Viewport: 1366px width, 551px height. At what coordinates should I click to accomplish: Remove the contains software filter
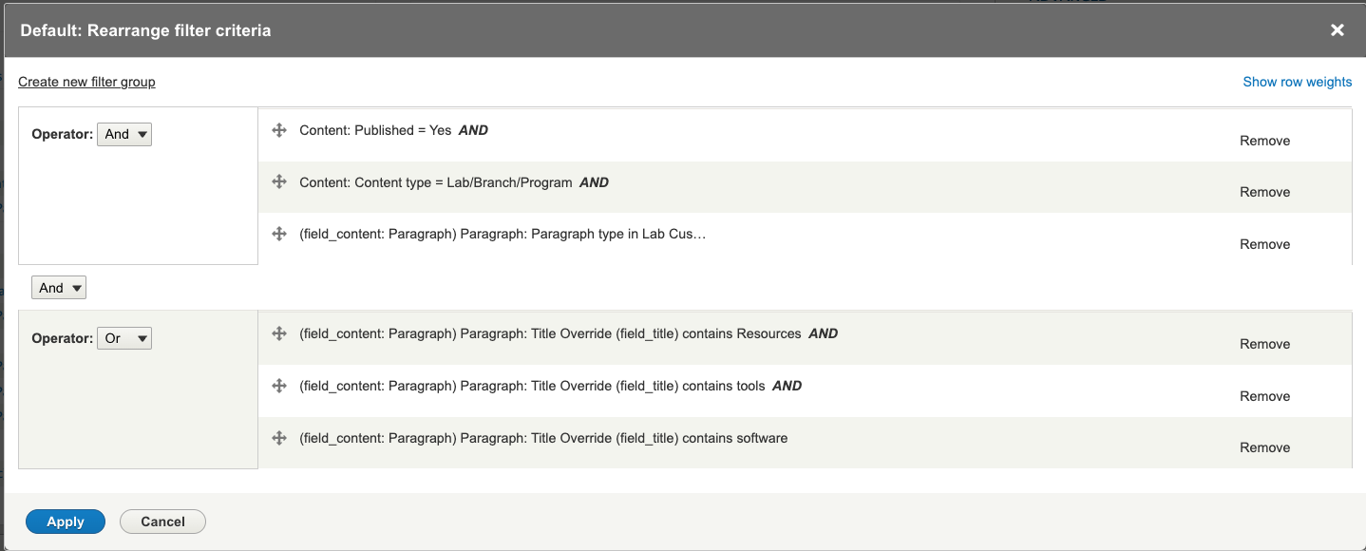[1264, 447]
